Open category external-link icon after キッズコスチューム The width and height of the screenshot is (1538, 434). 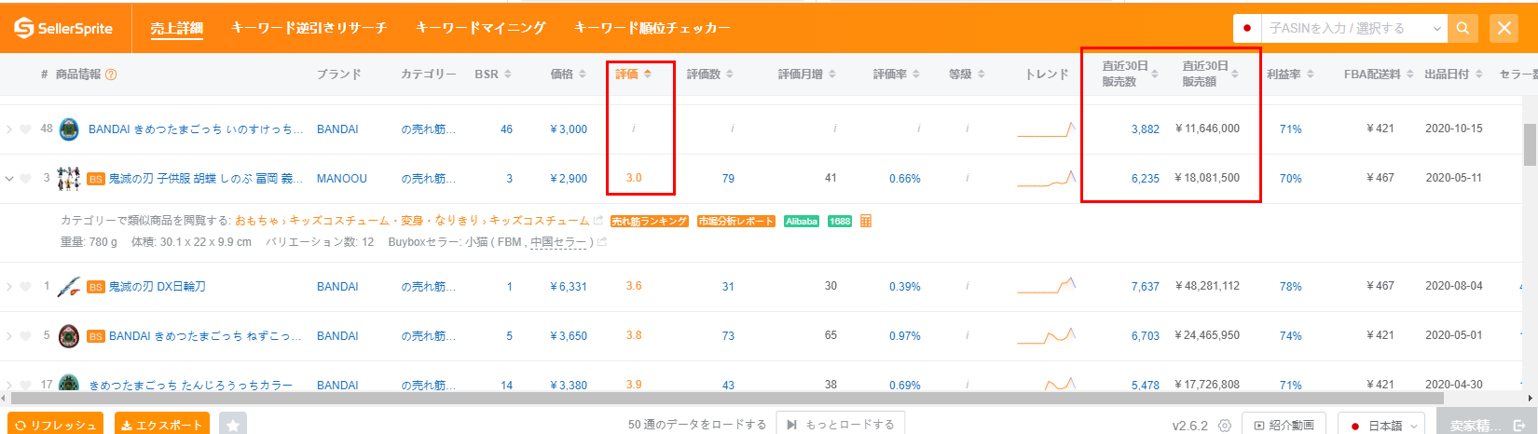point(597,221)
